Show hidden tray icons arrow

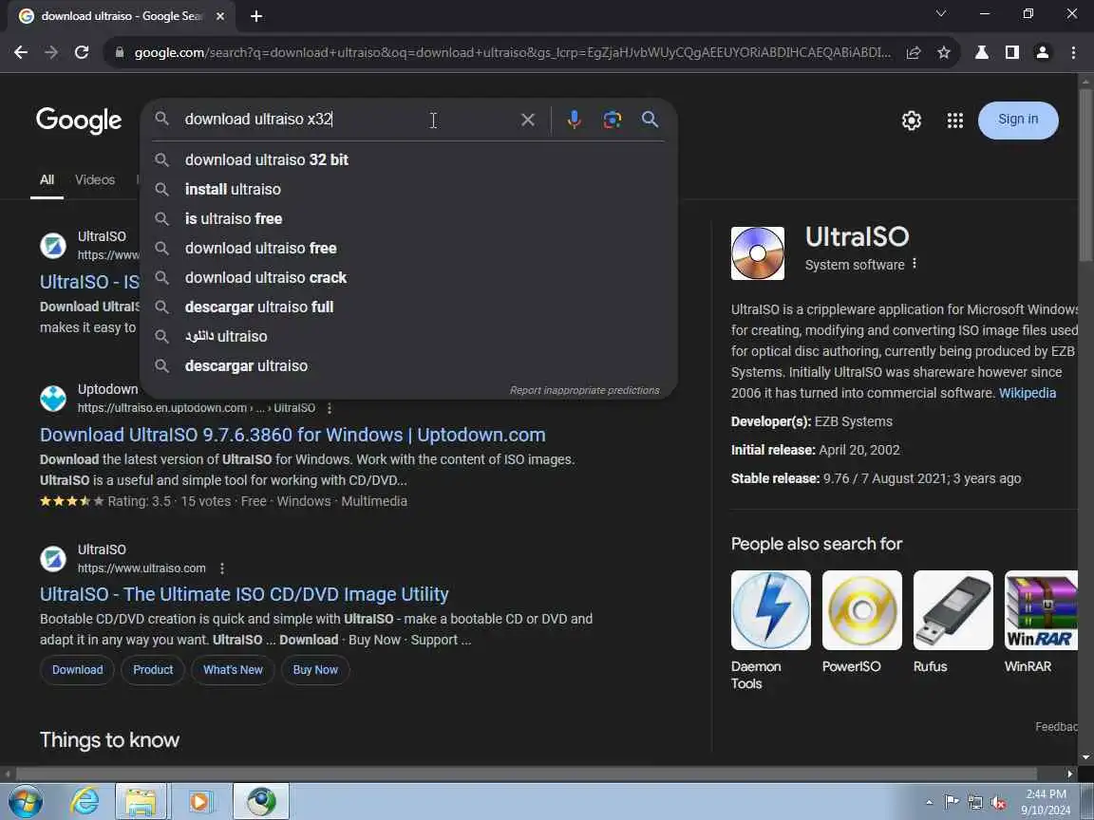[929, 803]
